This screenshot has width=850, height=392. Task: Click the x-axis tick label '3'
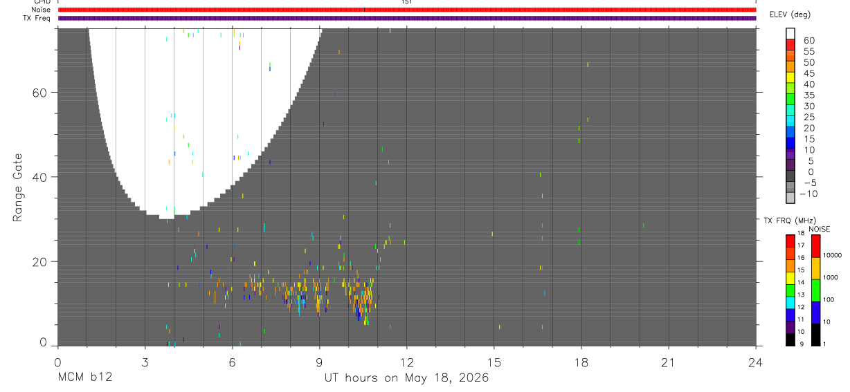pos(145,362)
